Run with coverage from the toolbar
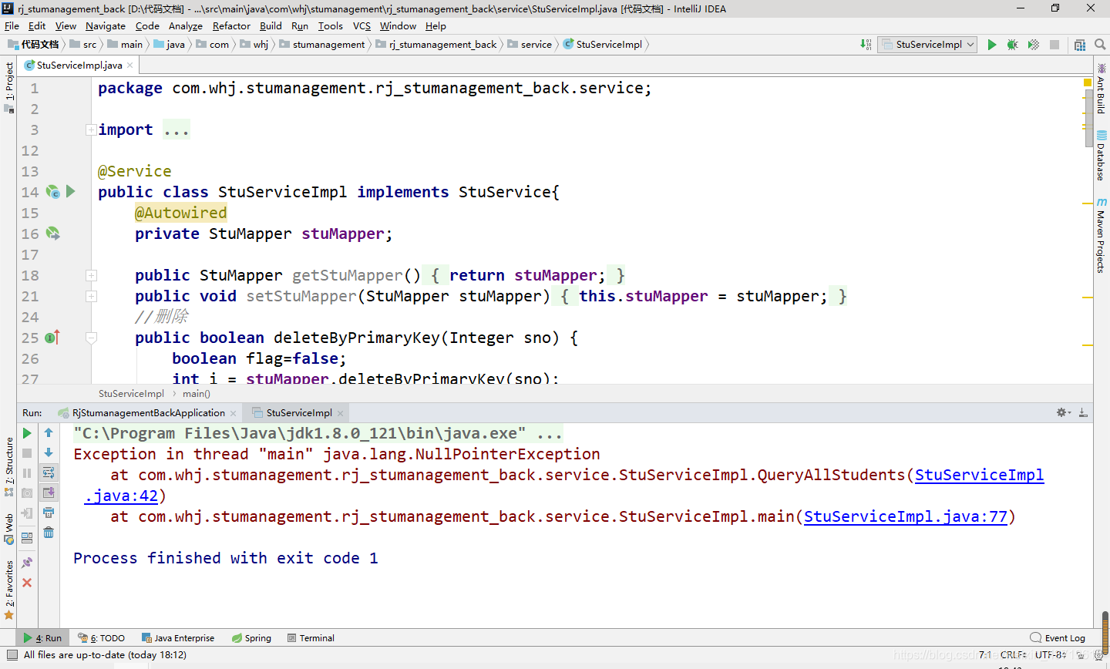This screenshot has height=669, width=1110. [x=1034, y=45]
